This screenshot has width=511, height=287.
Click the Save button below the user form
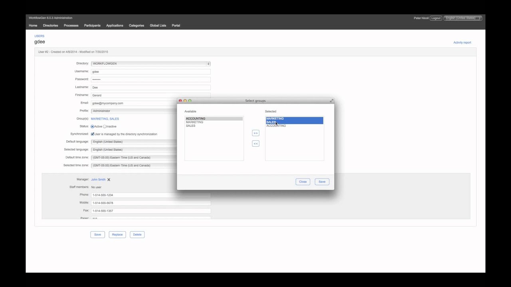97,235
